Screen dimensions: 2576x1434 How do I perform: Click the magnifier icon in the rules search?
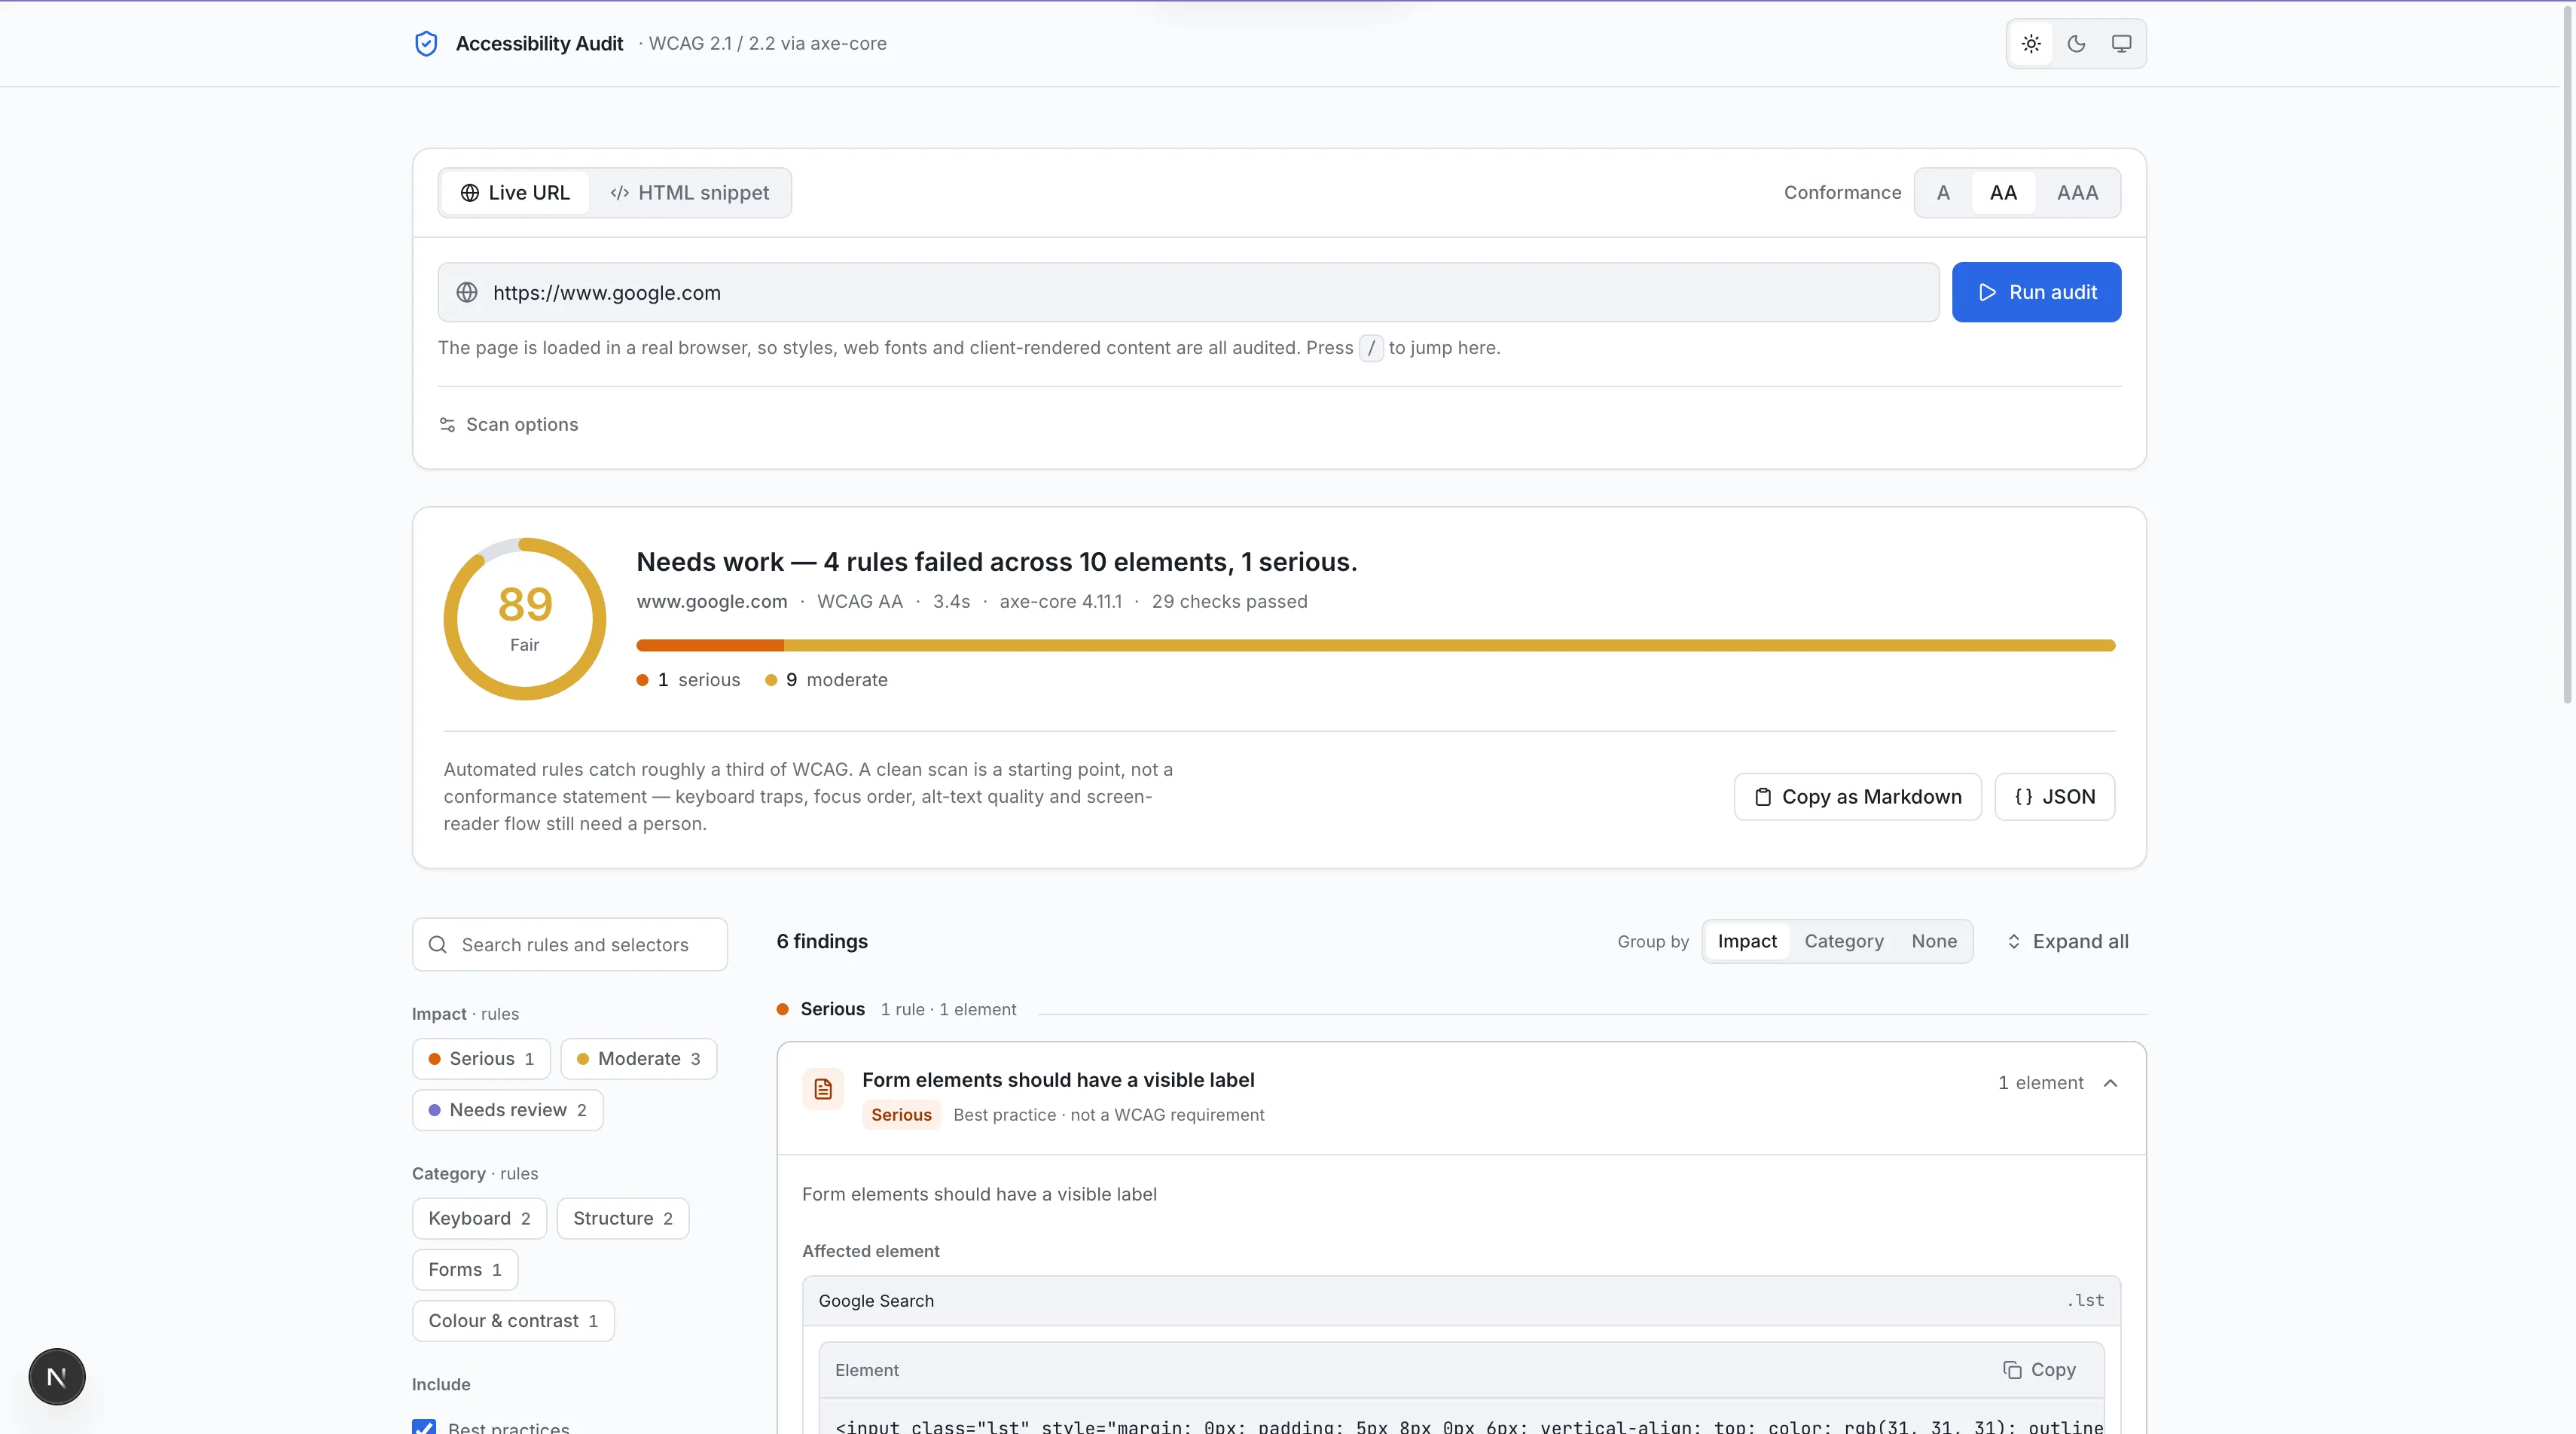pyautogui.click(x=438, y=945)
